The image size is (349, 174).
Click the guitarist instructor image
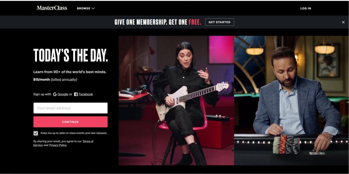click(x=176, y=100)
